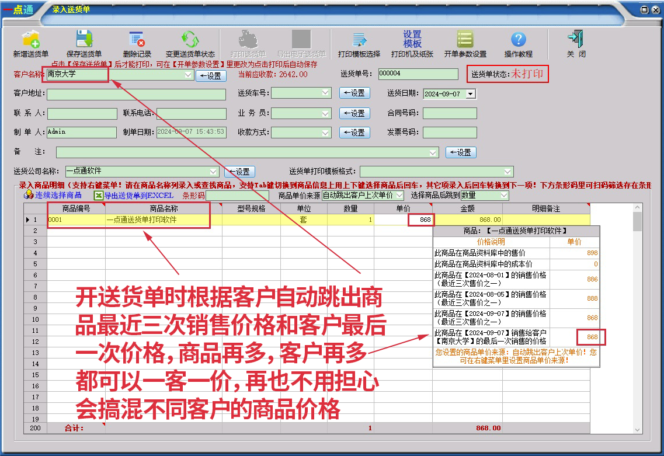This screenshot has height=456, width=664.
Task: Click the 变更送货单状态 refresh icon
Action: click(x=190, y=40)
